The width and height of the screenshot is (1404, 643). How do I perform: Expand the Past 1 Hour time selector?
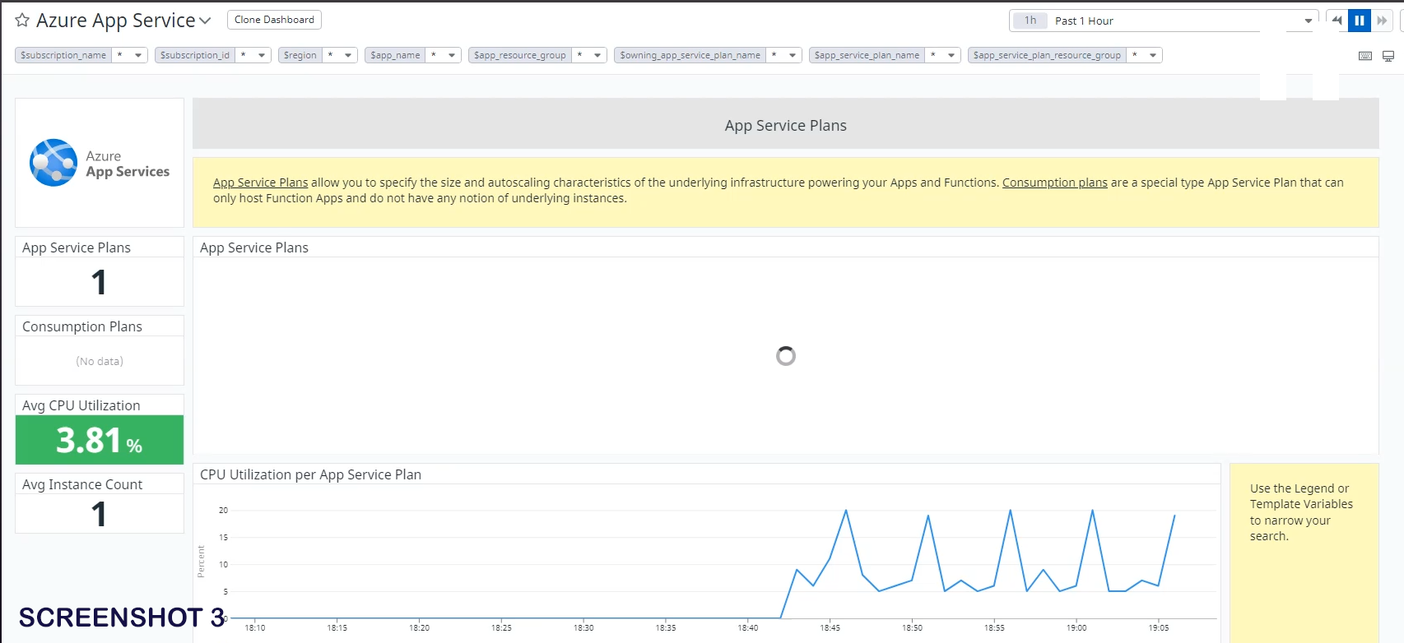[1308, 21]
